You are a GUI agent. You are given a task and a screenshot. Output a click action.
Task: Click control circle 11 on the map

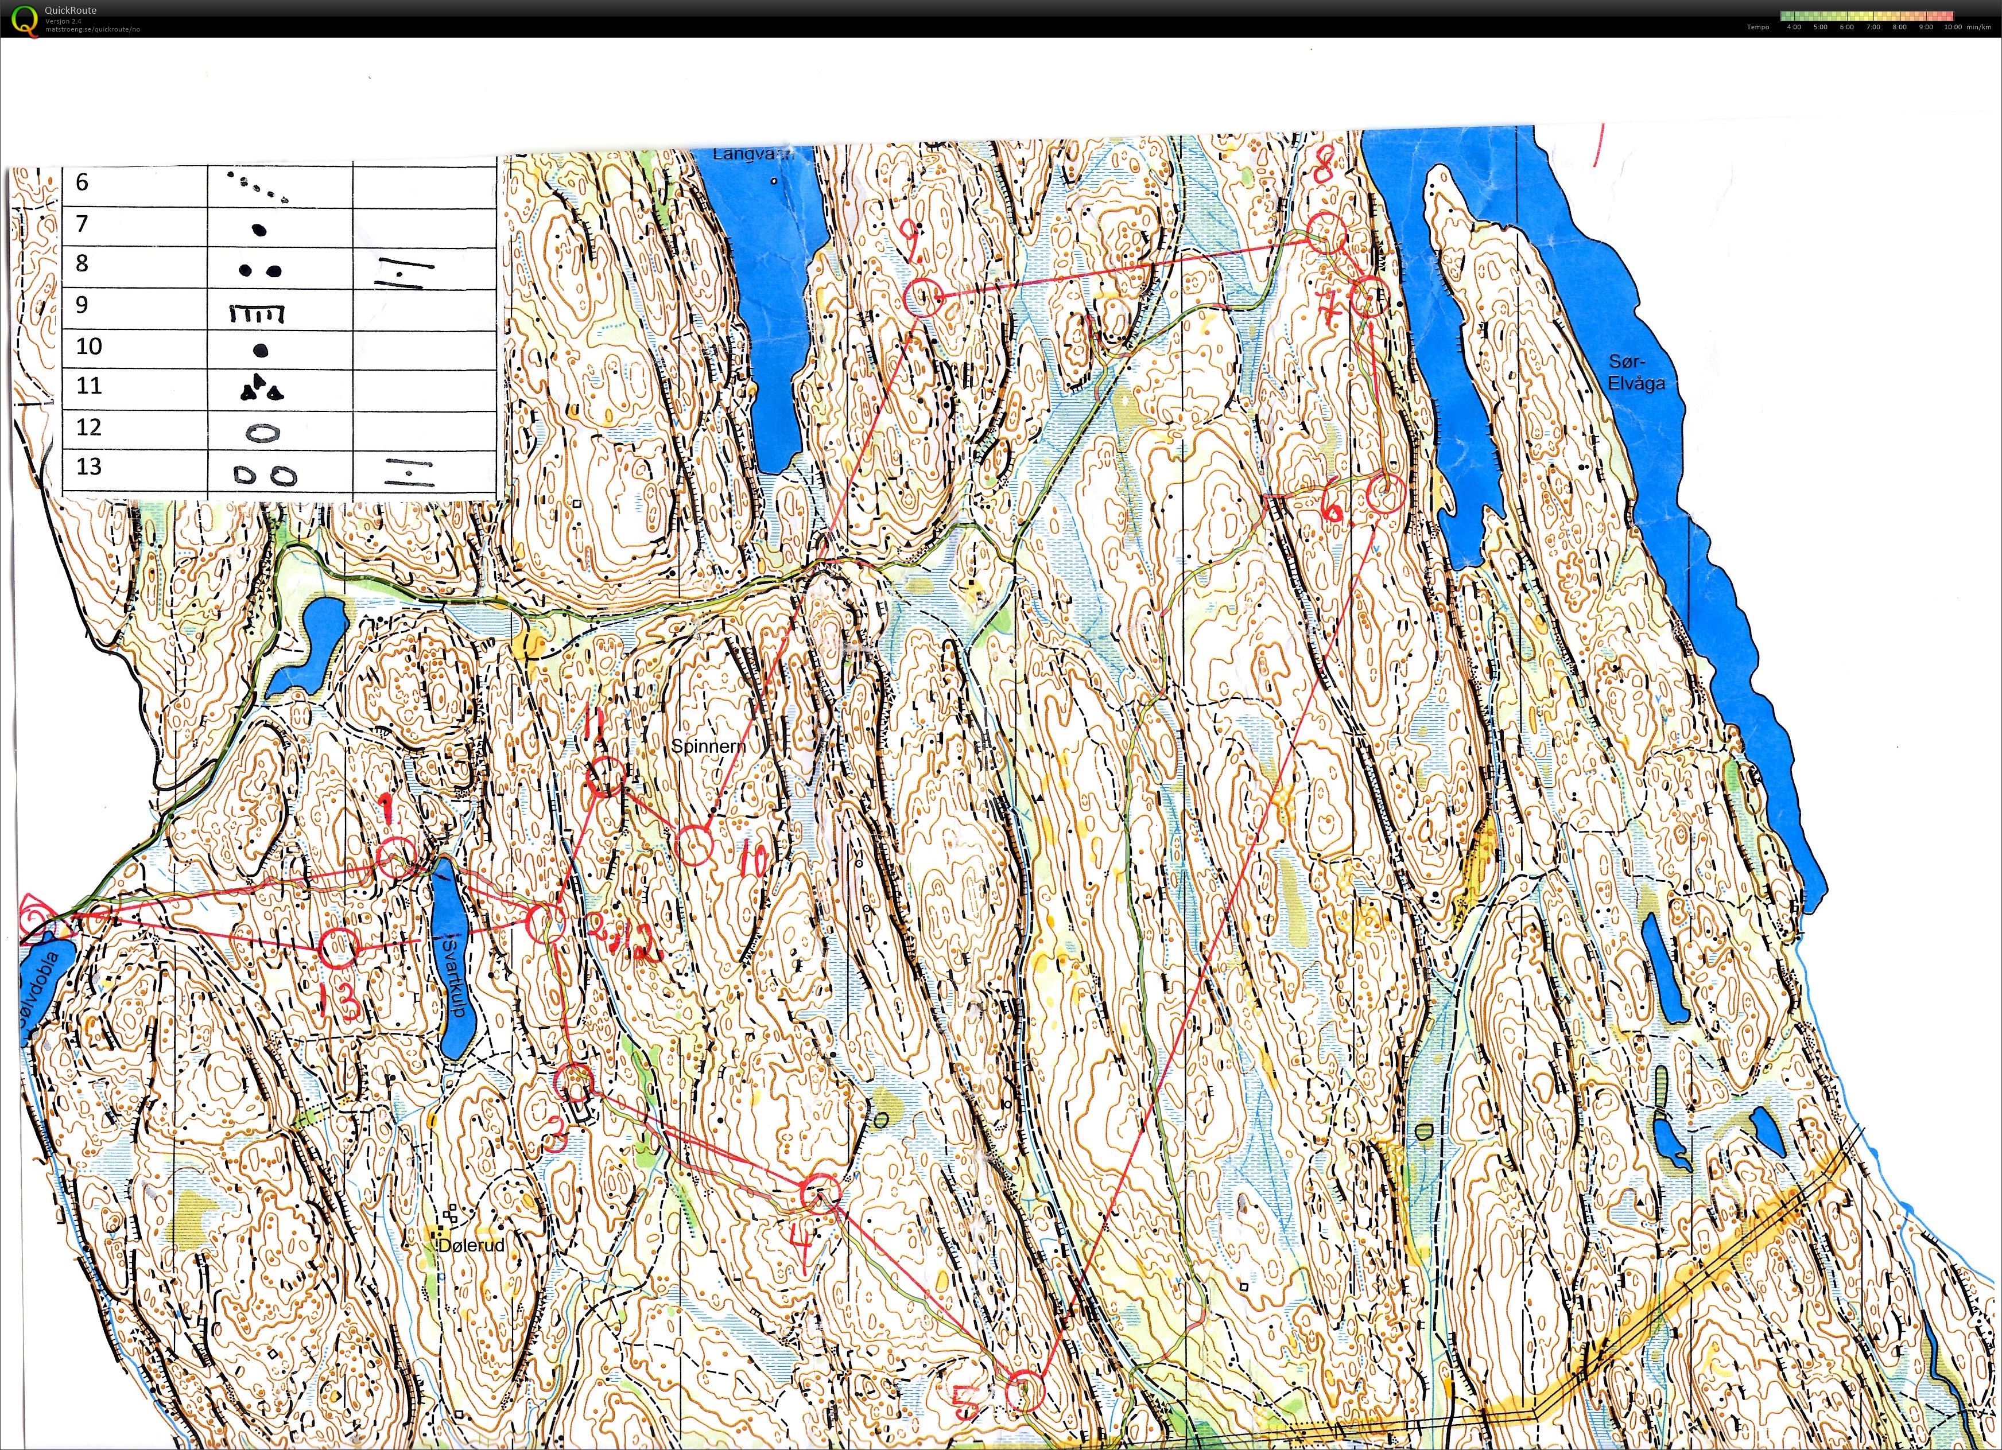[606, 778]
